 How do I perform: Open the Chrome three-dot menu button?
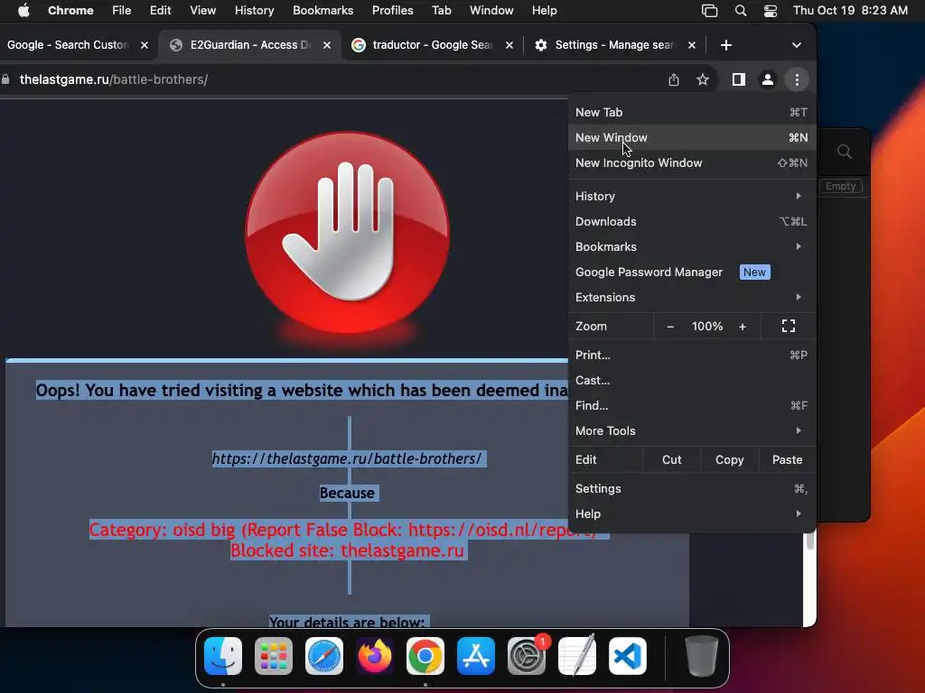pos(797,79)
